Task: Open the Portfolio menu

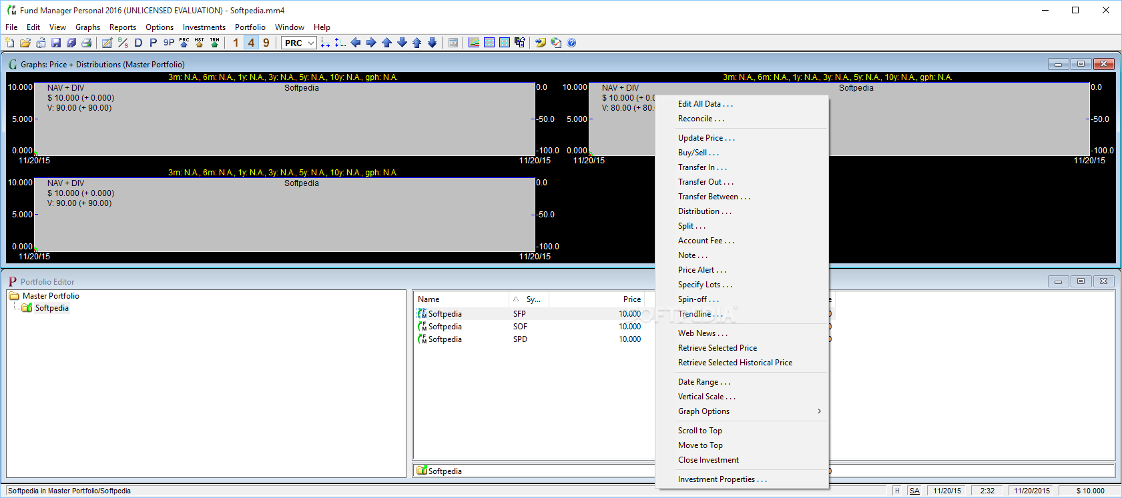Action: click(x=250, y=27)
